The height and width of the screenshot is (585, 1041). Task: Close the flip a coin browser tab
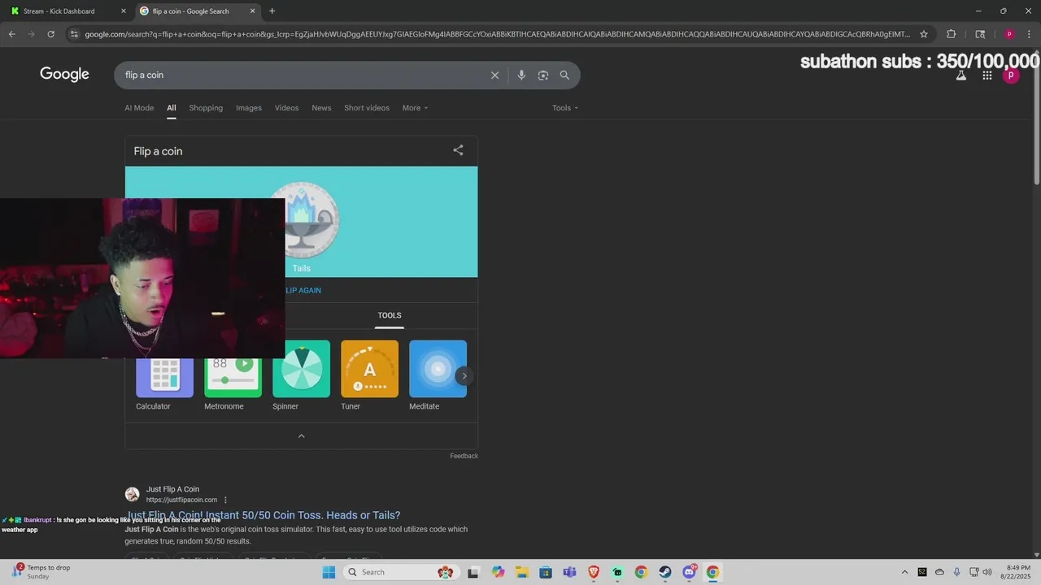click(x=252, y=11)
